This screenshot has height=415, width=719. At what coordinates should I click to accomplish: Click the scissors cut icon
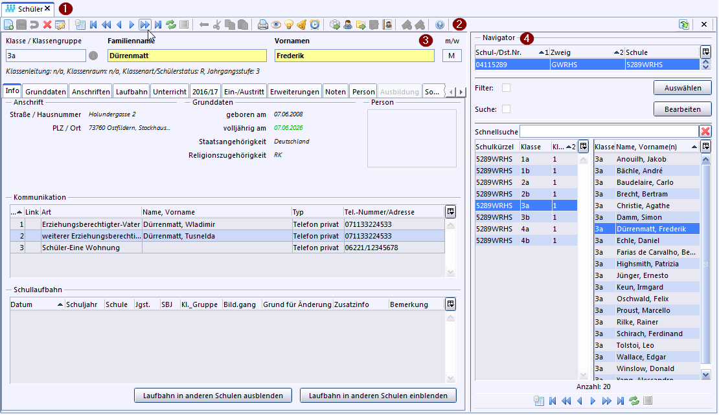(217, 25)
